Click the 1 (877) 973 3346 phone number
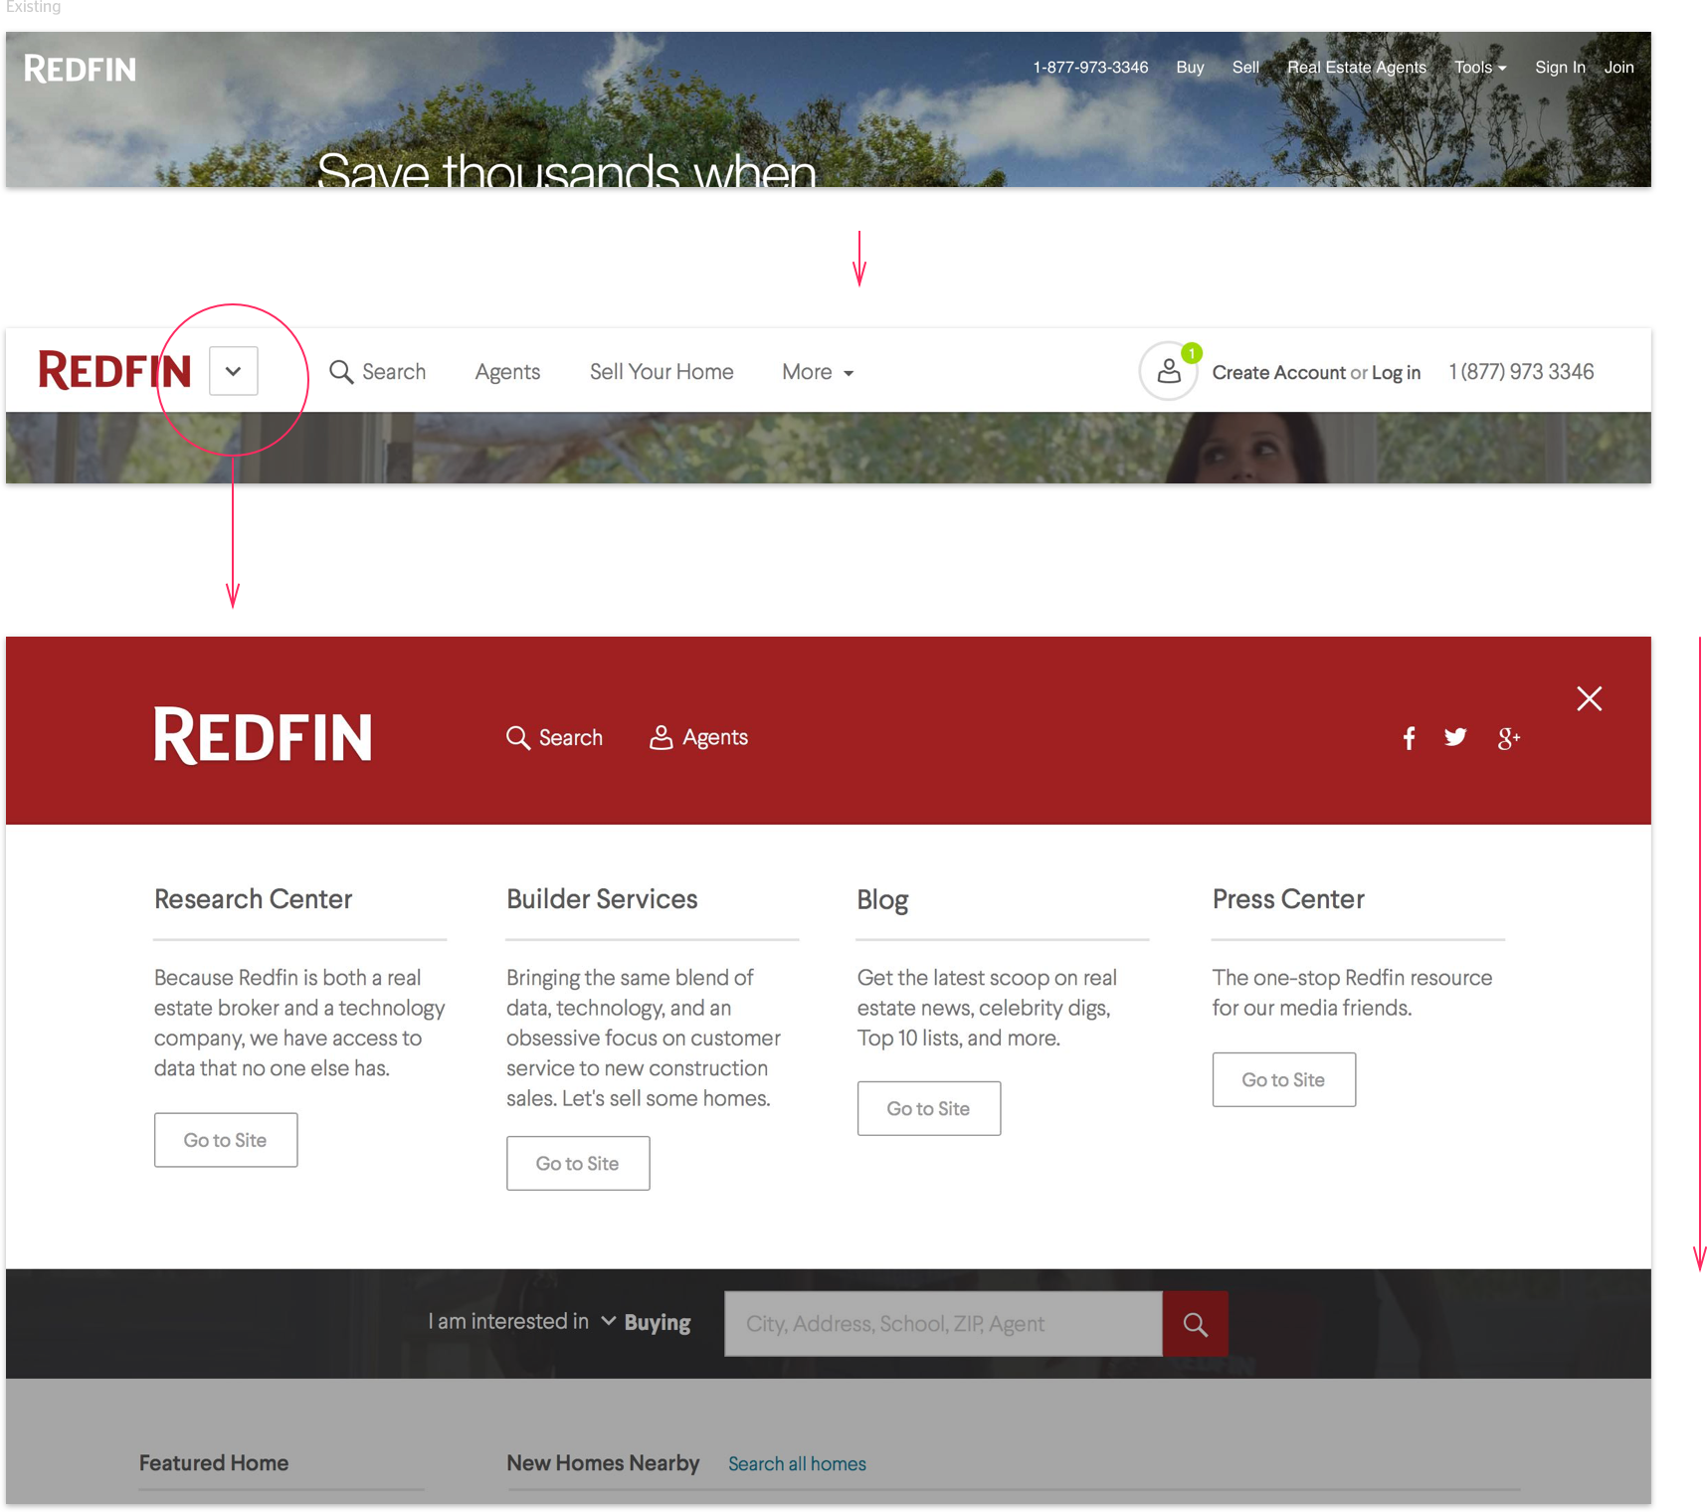Image resolution: width=1707 pixels, height=1512 pixels. click(x=1521, y=372)
